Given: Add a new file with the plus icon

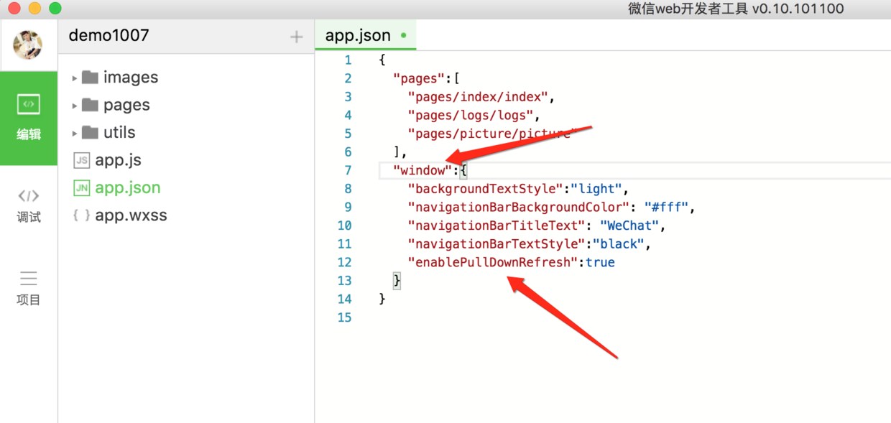Looking at the screenshot, I should [296, 37].
